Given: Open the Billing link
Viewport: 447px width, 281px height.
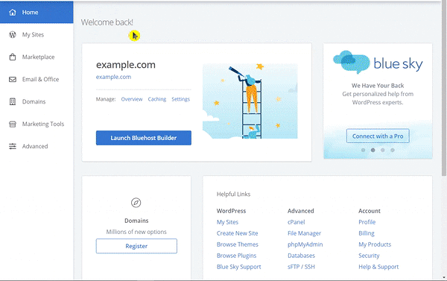Looking at the screenshot, I should point(367,233).
